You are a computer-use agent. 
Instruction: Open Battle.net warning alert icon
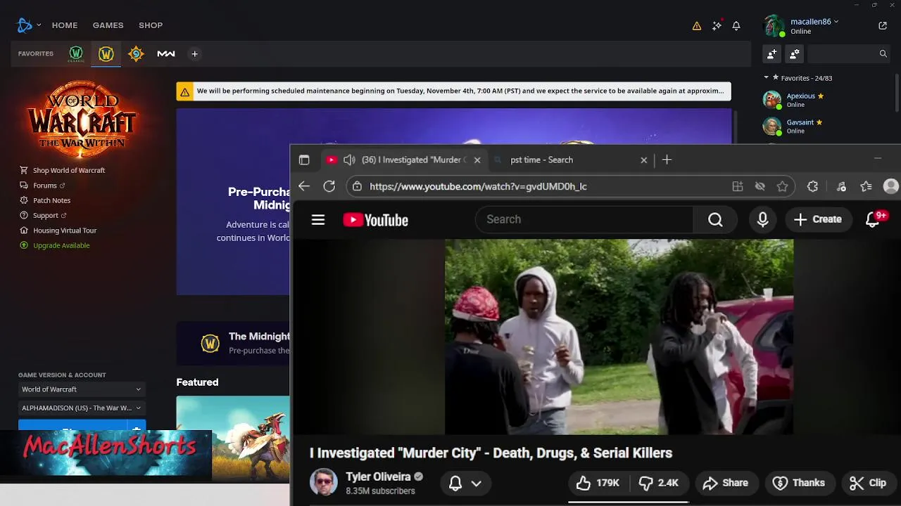pyautogui.click(x=697, y=26)
